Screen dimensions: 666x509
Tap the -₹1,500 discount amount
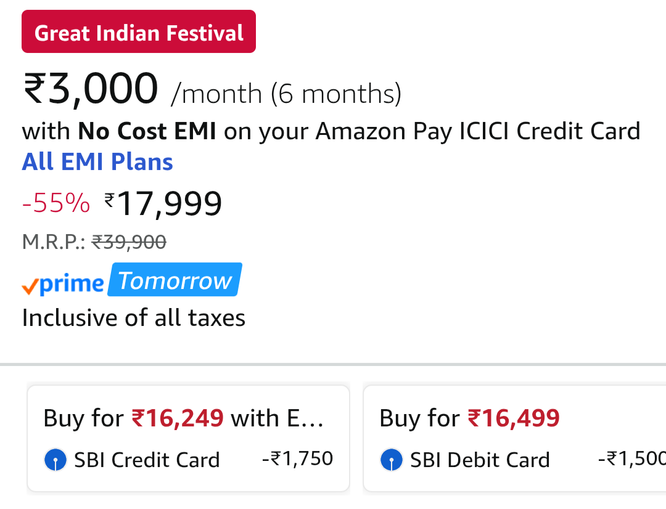point(631,459)
